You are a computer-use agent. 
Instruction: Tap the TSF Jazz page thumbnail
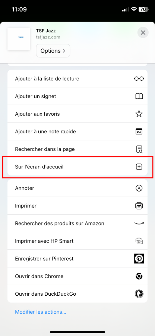coord(19,39)
